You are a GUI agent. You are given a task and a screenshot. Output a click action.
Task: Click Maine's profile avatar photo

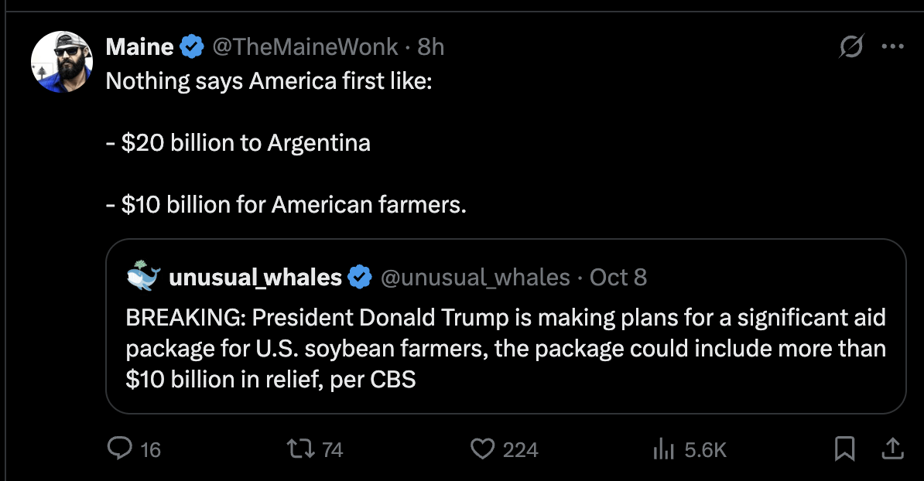[62, 62]
